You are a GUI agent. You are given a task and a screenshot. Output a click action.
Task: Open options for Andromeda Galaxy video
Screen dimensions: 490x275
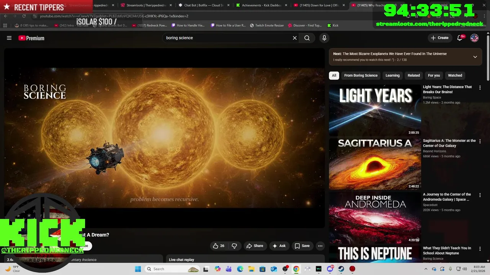480,195
